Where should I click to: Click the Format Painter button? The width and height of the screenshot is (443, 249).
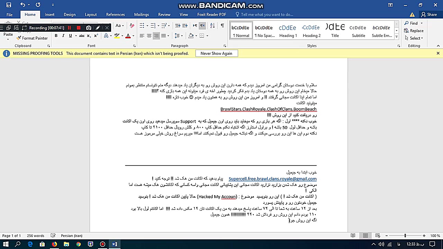[32, 38]
